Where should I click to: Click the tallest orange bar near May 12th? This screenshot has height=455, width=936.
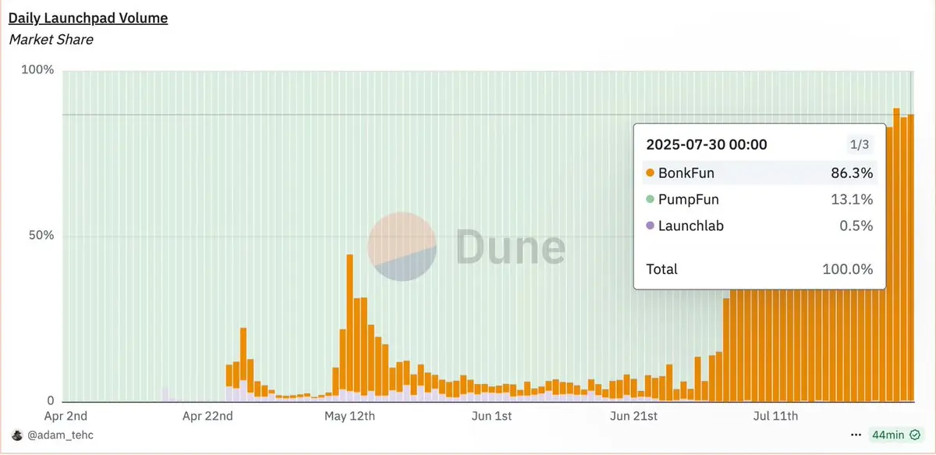pyautogui.click(x=349, y=322)
